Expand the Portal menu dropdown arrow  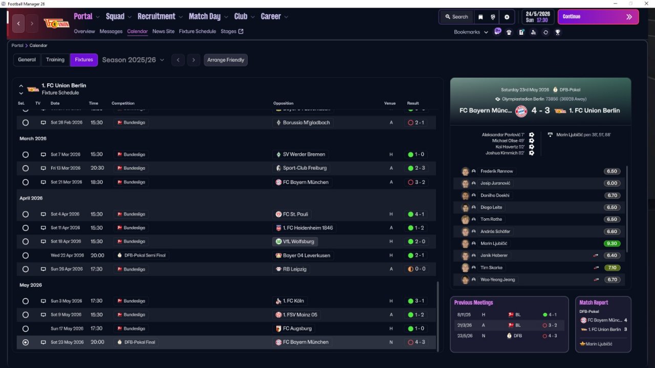click(x=98, y=17)
